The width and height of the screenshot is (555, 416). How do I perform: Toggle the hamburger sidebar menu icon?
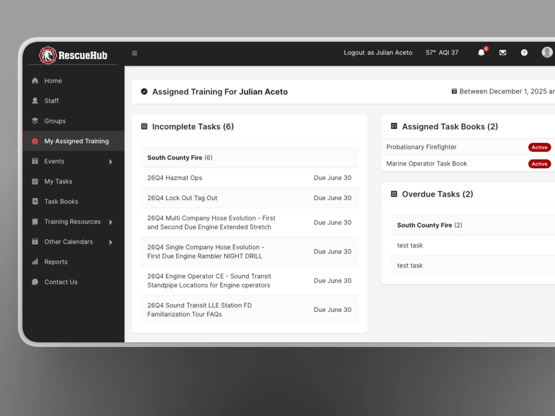pos(135,53)
